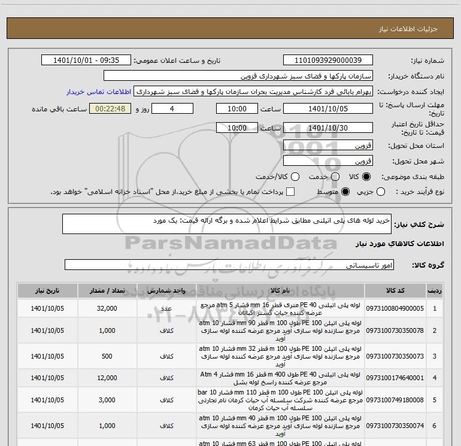Click column header واحد شمارش
The width and height of the screenshot is (461, 446).
pyautogui.click(x=166, y=291)
